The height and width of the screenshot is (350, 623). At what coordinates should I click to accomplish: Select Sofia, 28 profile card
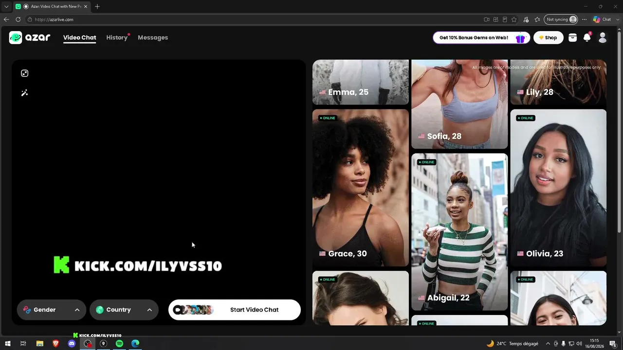[x=459, y=104]
